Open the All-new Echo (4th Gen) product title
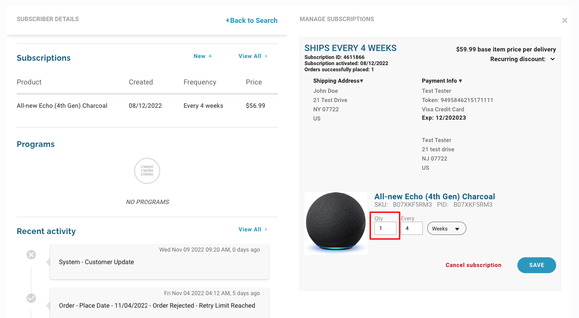579x318 pixels. pyautogui.click(x=435, y=197)
